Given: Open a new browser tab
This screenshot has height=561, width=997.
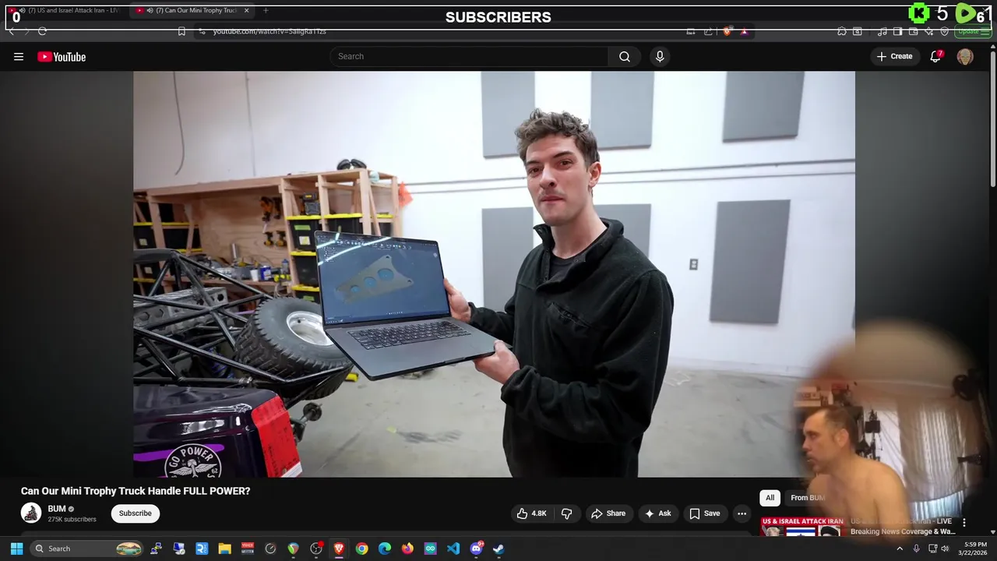Looking at the screenshot, I should tap(266, 10).
